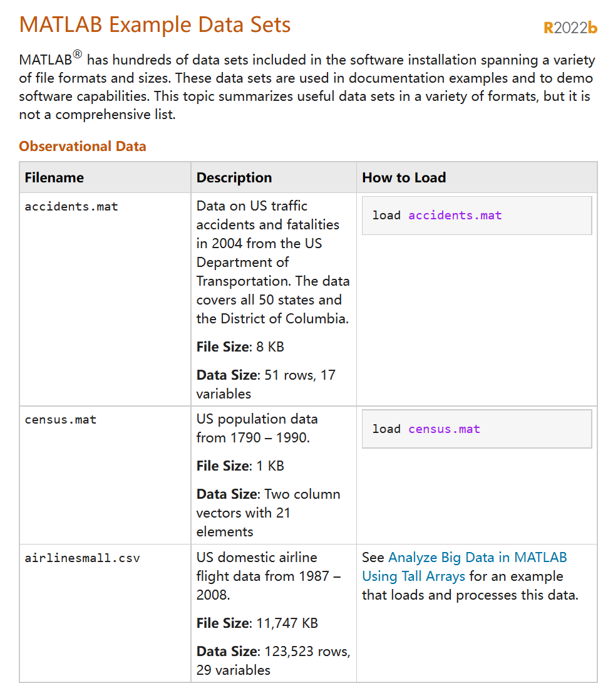Click the File Size: 1 KB text
Screen dimensions: 603x683
[x=240, y=466]
